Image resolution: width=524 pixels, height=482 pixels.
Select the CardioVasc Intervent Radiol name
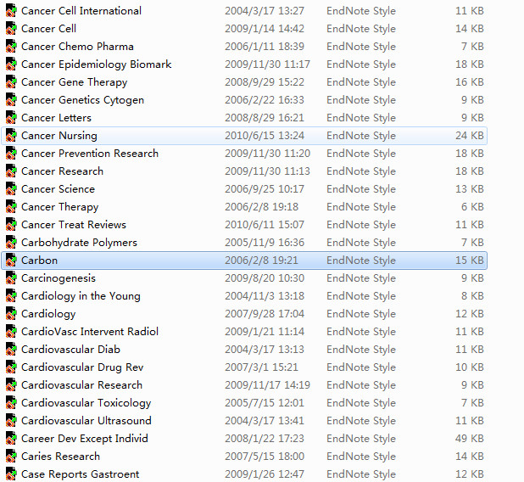point(90,332)
